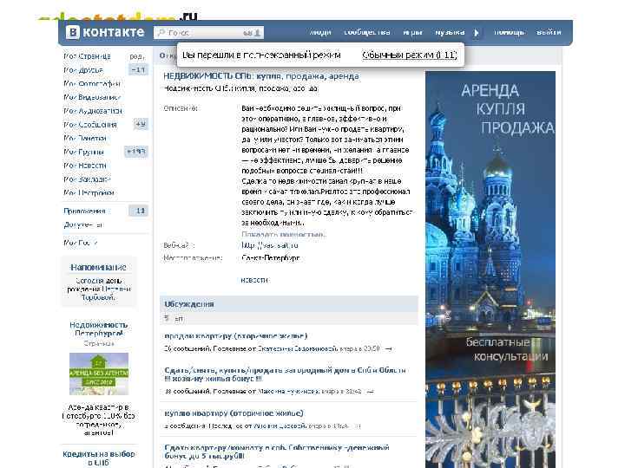Screen dimensions: 625x468
Task: Open Мои Заметки in sidebar
Action: 85,138
